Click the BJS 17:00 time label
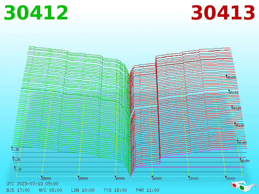Image resolution: width=259 pixels, height=194 pixels. (x=18, y=190)
